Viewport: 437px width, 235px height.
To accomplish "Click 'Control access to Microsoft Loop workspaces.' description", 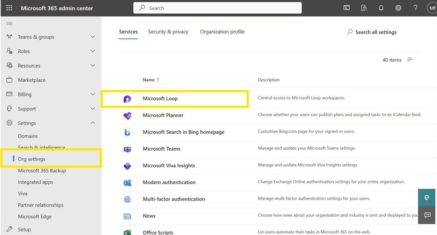I will pyautogui.click(x=301, y=98).
